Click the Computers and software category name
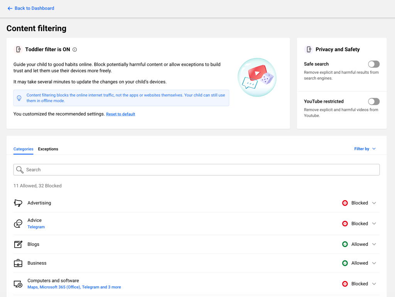 53,281
